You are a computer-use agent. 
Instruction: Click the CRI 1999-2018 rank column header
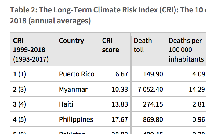(x=31, y=50)
